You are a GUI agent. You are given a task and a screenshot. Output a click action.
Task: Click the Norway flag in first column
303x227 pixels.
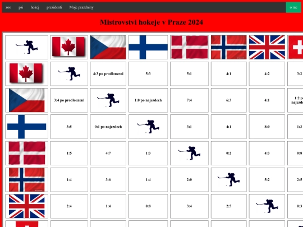tap(26, 179)
